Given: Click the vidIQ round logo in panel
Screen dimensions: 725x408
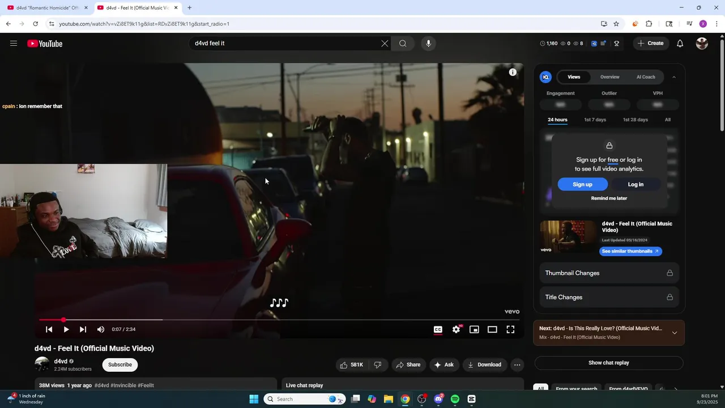Looking at the screenshot, I should point(545,77).
